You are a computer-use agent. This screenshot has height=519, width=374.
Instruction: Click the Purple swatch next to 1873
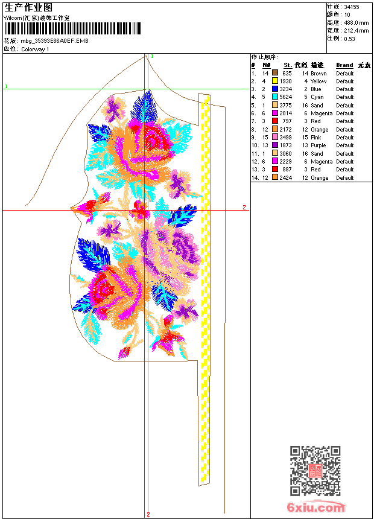point(274,145)
